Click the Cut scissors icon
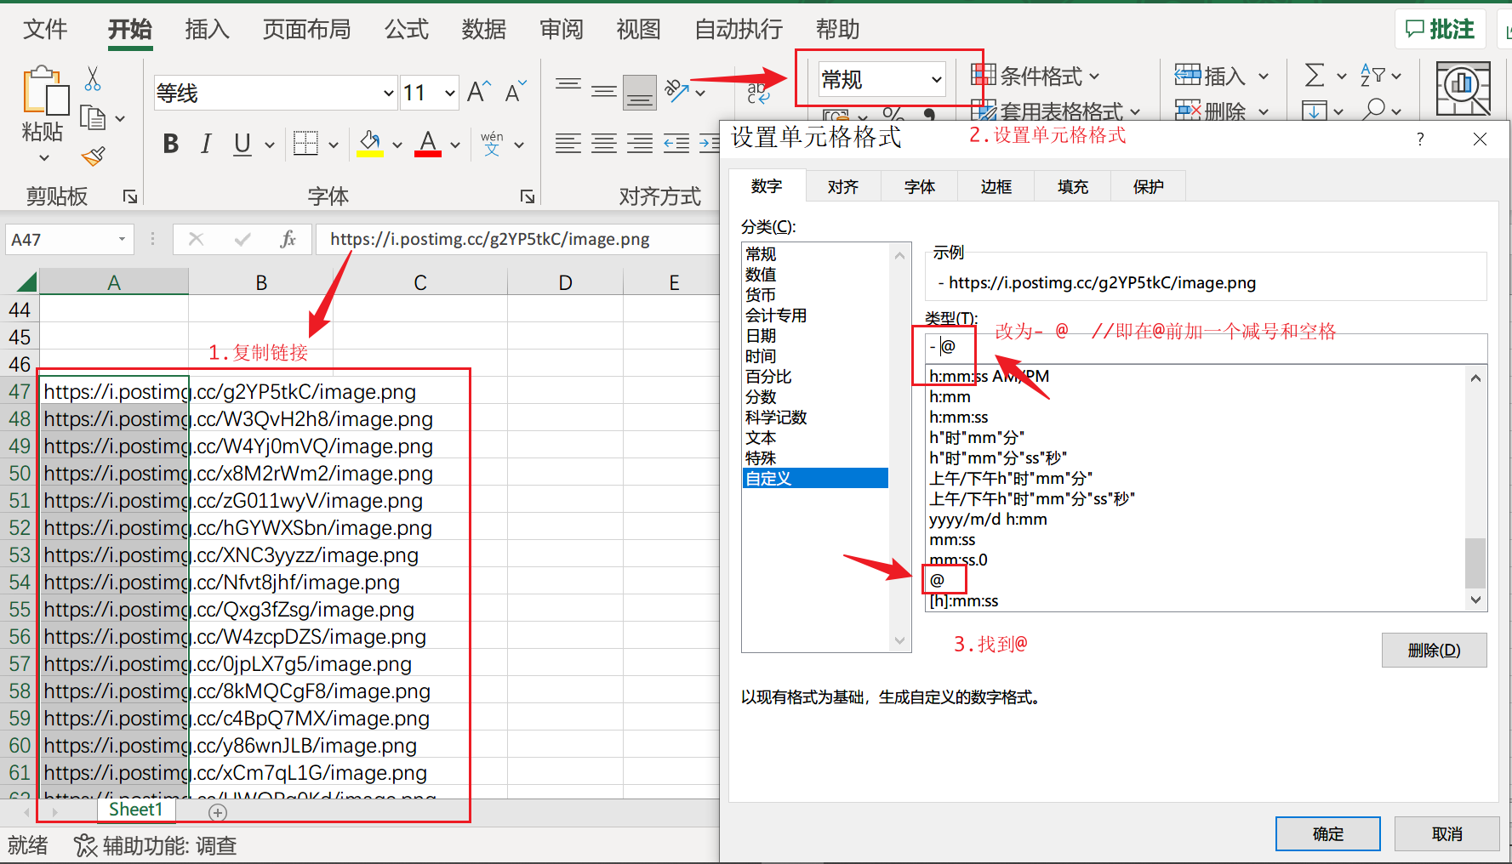The width and height of the screenshot is (1512, 864). [93, 79]
